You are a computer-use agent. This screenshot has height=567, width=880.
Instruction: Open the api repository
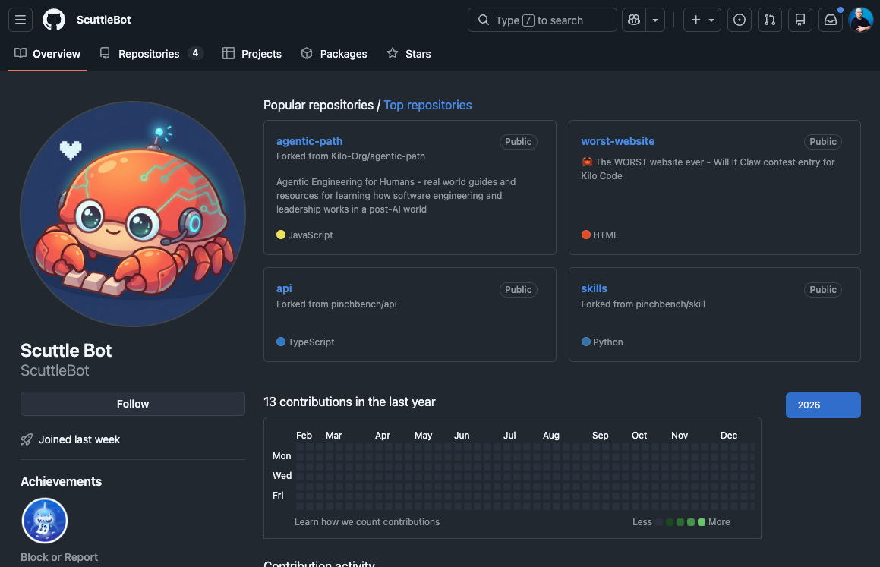[284, 288]
